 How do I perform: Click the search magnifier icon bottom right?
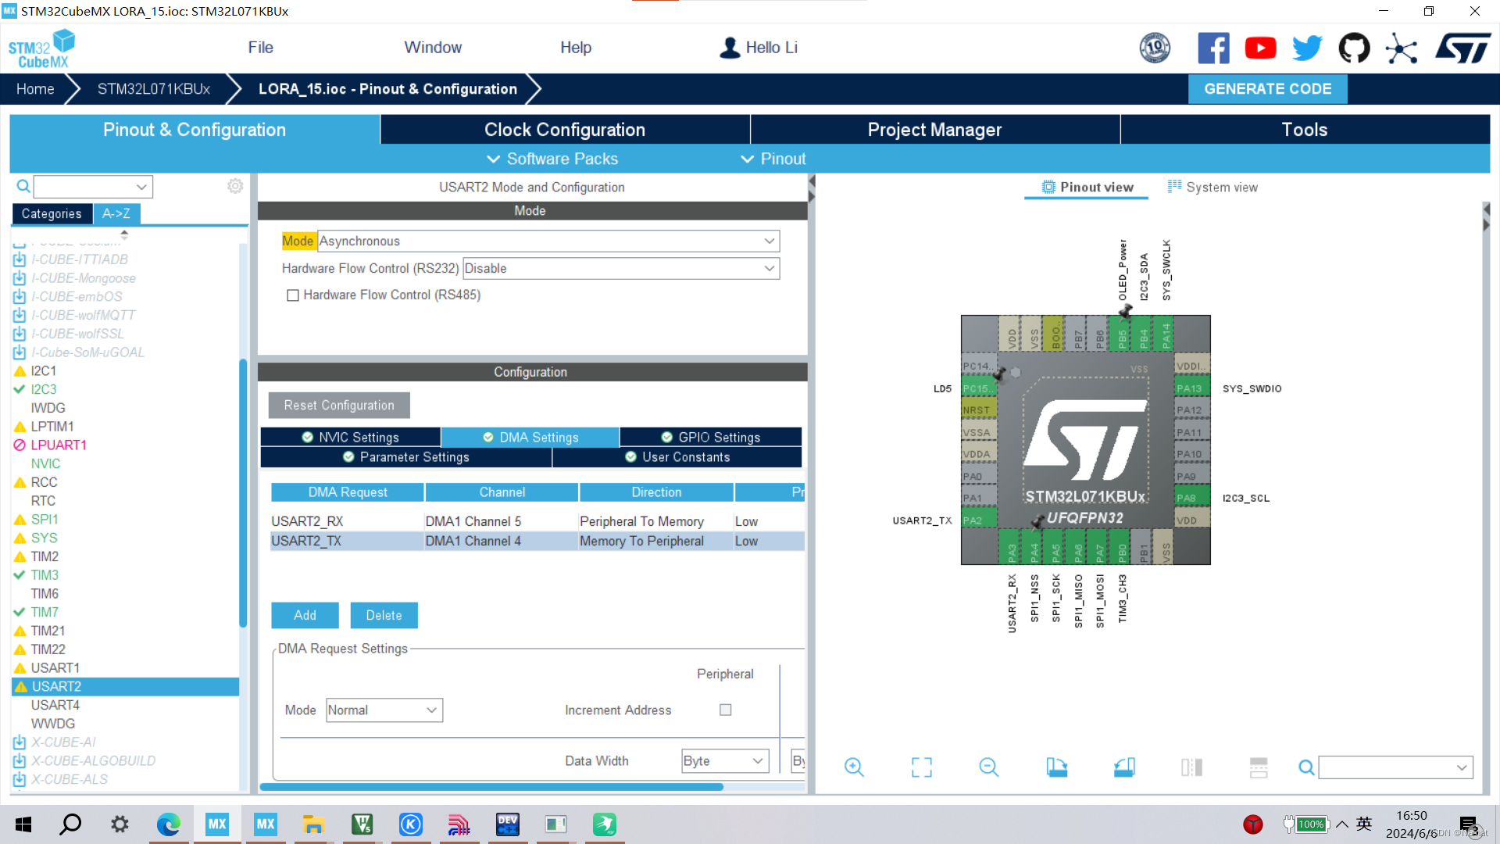point(1307,766)
